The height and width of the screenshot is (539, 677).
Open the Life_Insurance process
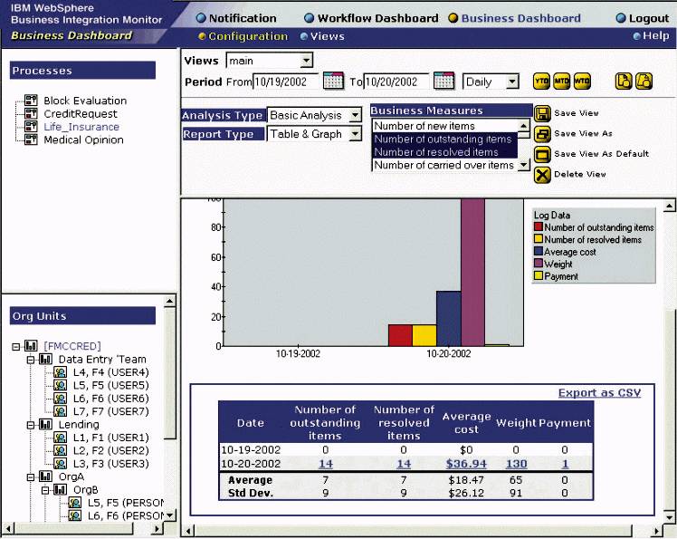pos(81,127)
